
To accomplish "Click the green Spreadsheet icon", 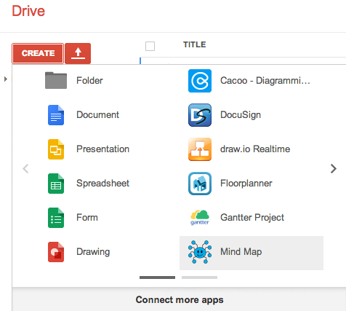I will click(56, 184).
